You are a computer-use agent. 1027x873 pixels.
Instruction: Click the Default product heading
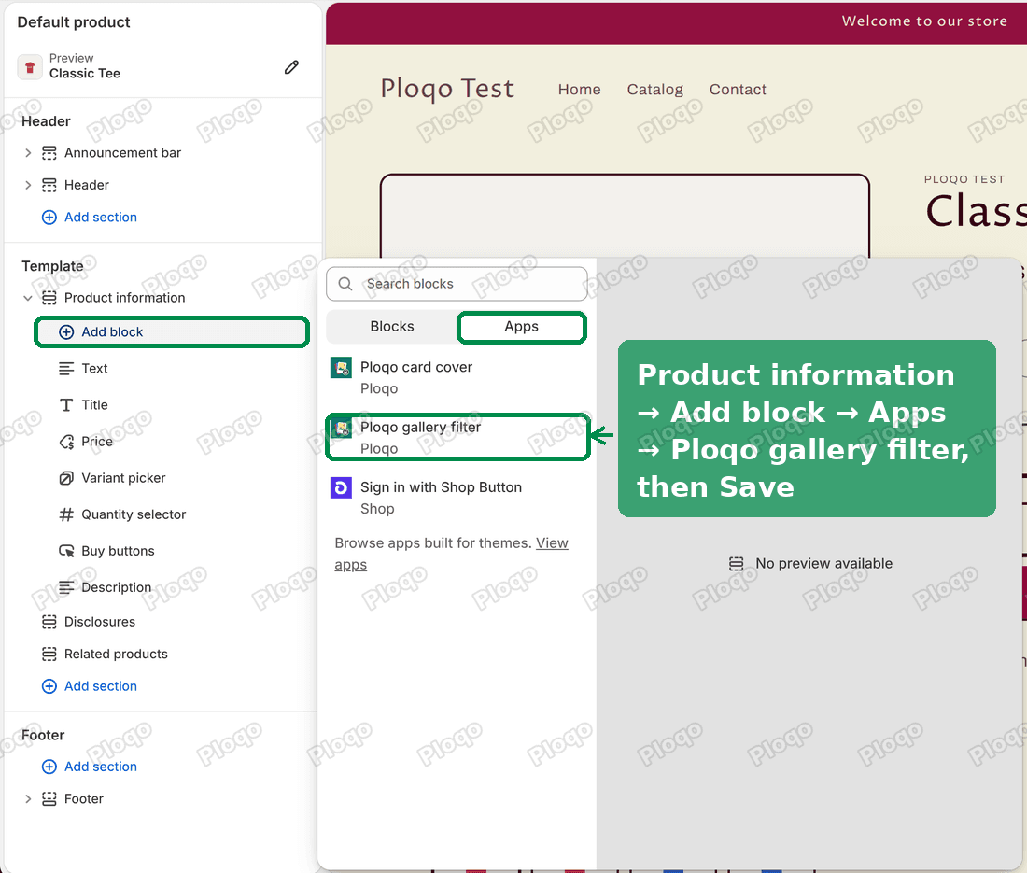[74, 22]
